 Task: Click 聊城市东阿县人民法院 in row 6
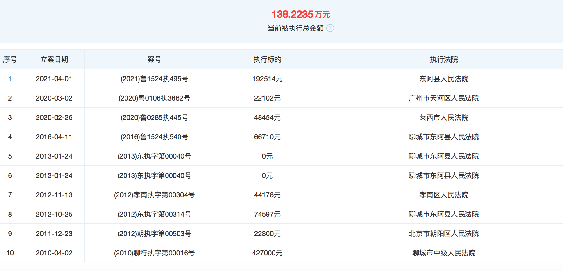pos(444,175)
